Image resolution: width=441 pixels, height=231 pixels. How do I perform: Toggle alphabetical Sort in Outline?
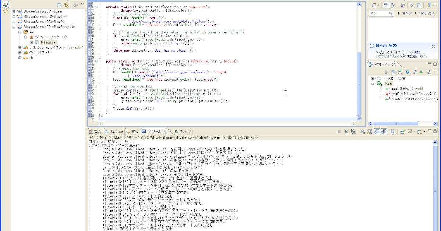(401, 72)
